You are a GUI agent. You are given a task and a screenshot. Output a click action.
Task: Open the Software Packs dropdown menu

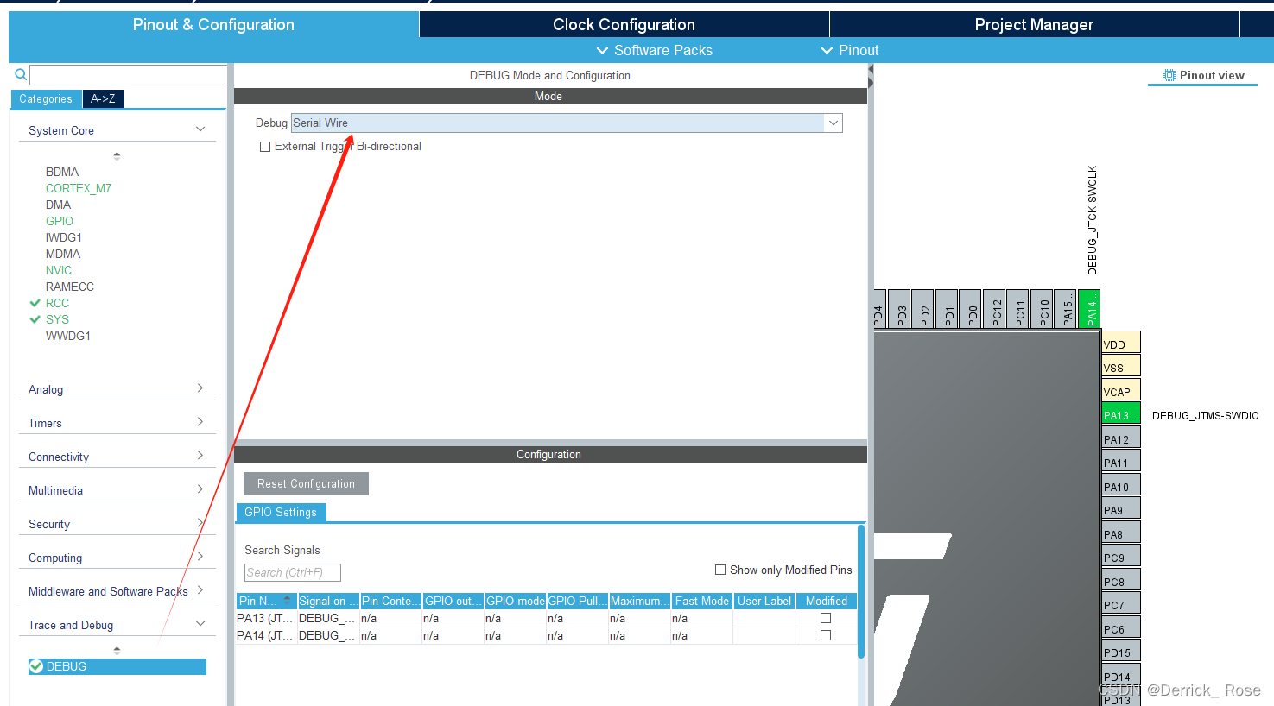pos(655,50)
